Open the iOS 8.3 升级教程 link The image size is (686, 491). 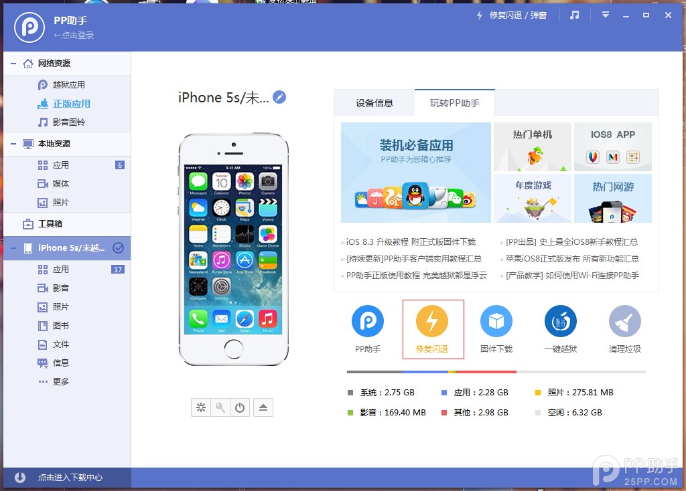411,242
